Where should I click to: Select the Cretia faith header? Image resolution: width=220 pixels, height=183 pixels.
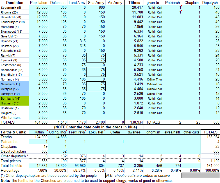click(115, 132)
